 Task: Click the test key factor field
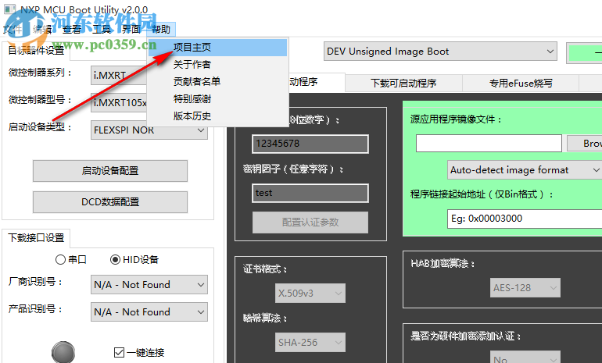click(x=310, y=193)
